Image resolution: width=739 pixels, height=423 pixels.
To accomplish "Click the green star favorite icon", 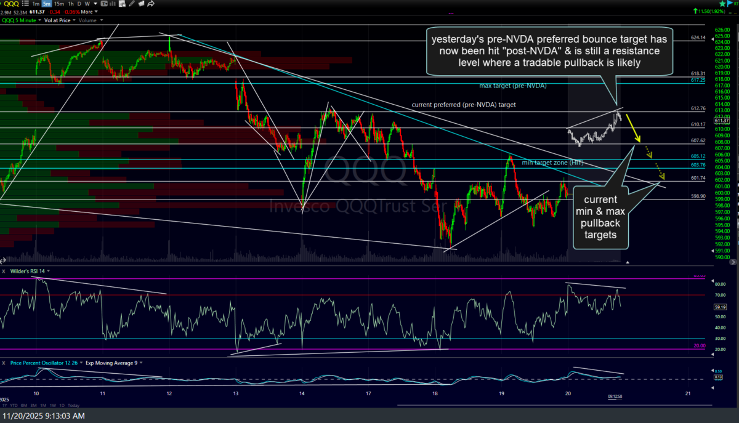I will tap(723, 4).
